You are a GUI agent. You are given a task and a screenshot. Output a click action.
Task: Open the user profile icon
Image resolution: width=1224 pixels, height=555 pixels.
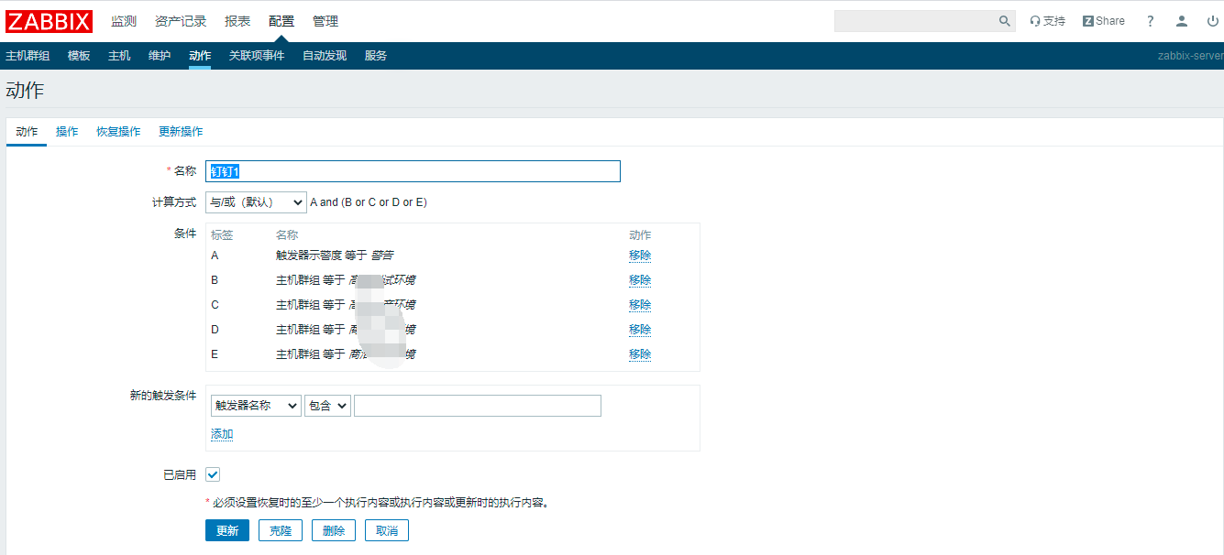point(1182,21)
